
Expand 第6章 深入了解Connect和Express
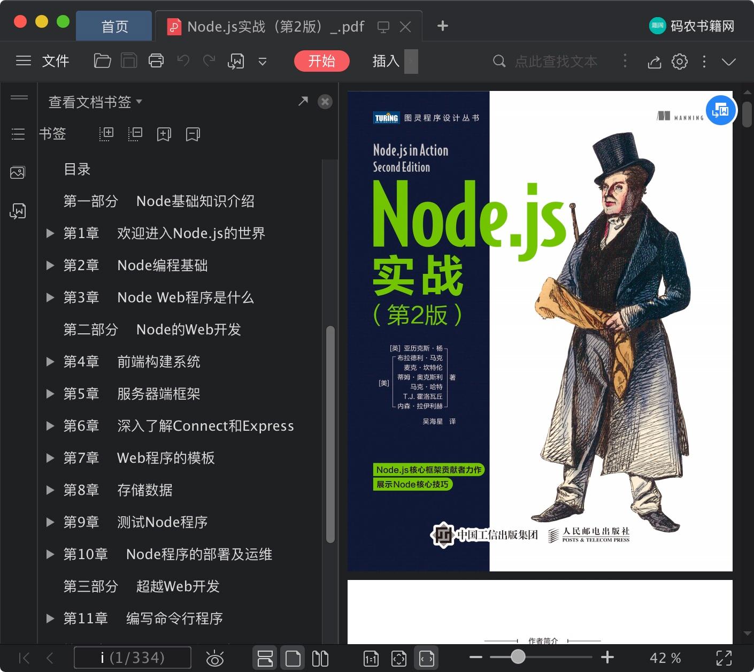pos(50,426)
